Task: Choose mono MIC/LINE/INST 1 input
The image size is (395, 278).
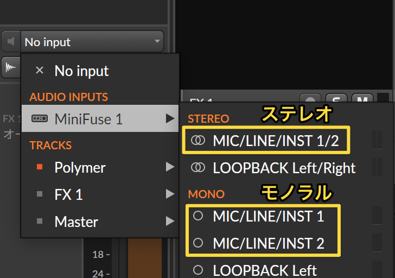Action: coord(286,216)
